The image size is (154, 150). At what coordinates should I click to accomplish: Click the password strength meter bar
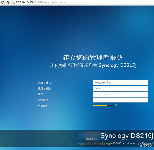(103, 105)
